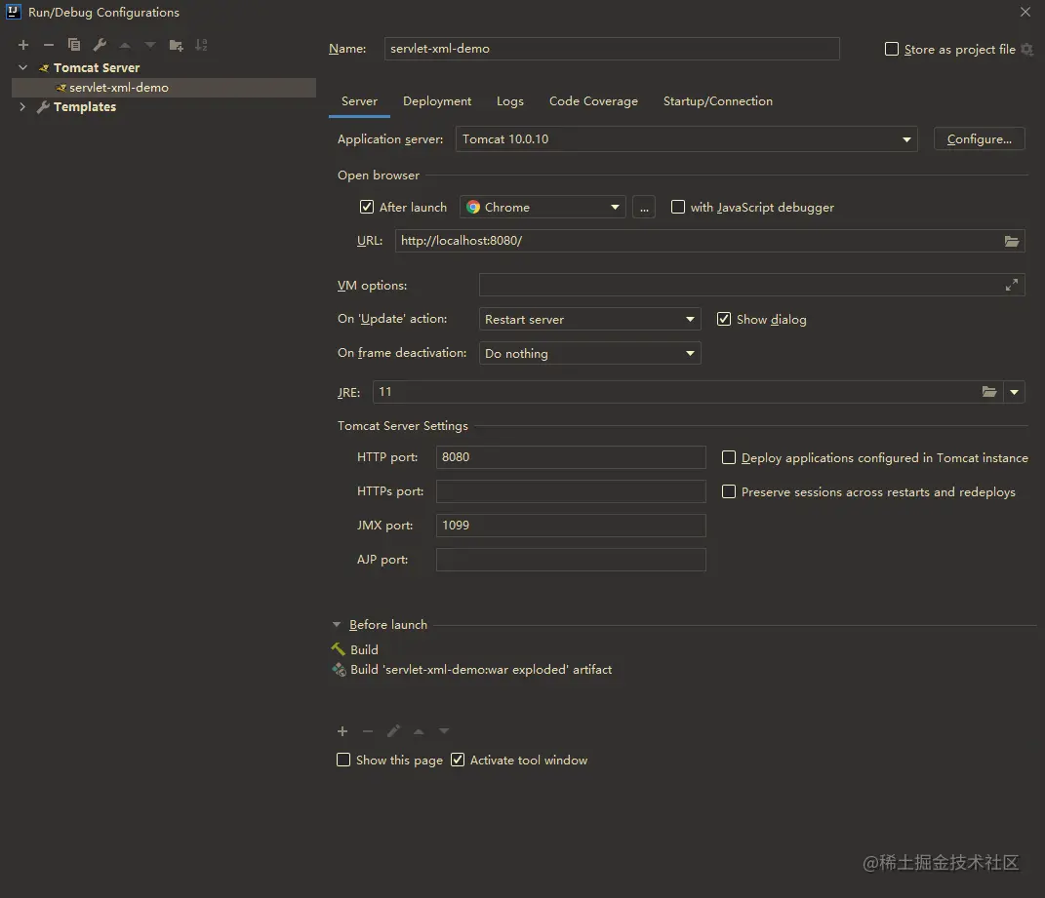
Task: Browse for a URL using its folder icon
Action: click(1012, 241)
